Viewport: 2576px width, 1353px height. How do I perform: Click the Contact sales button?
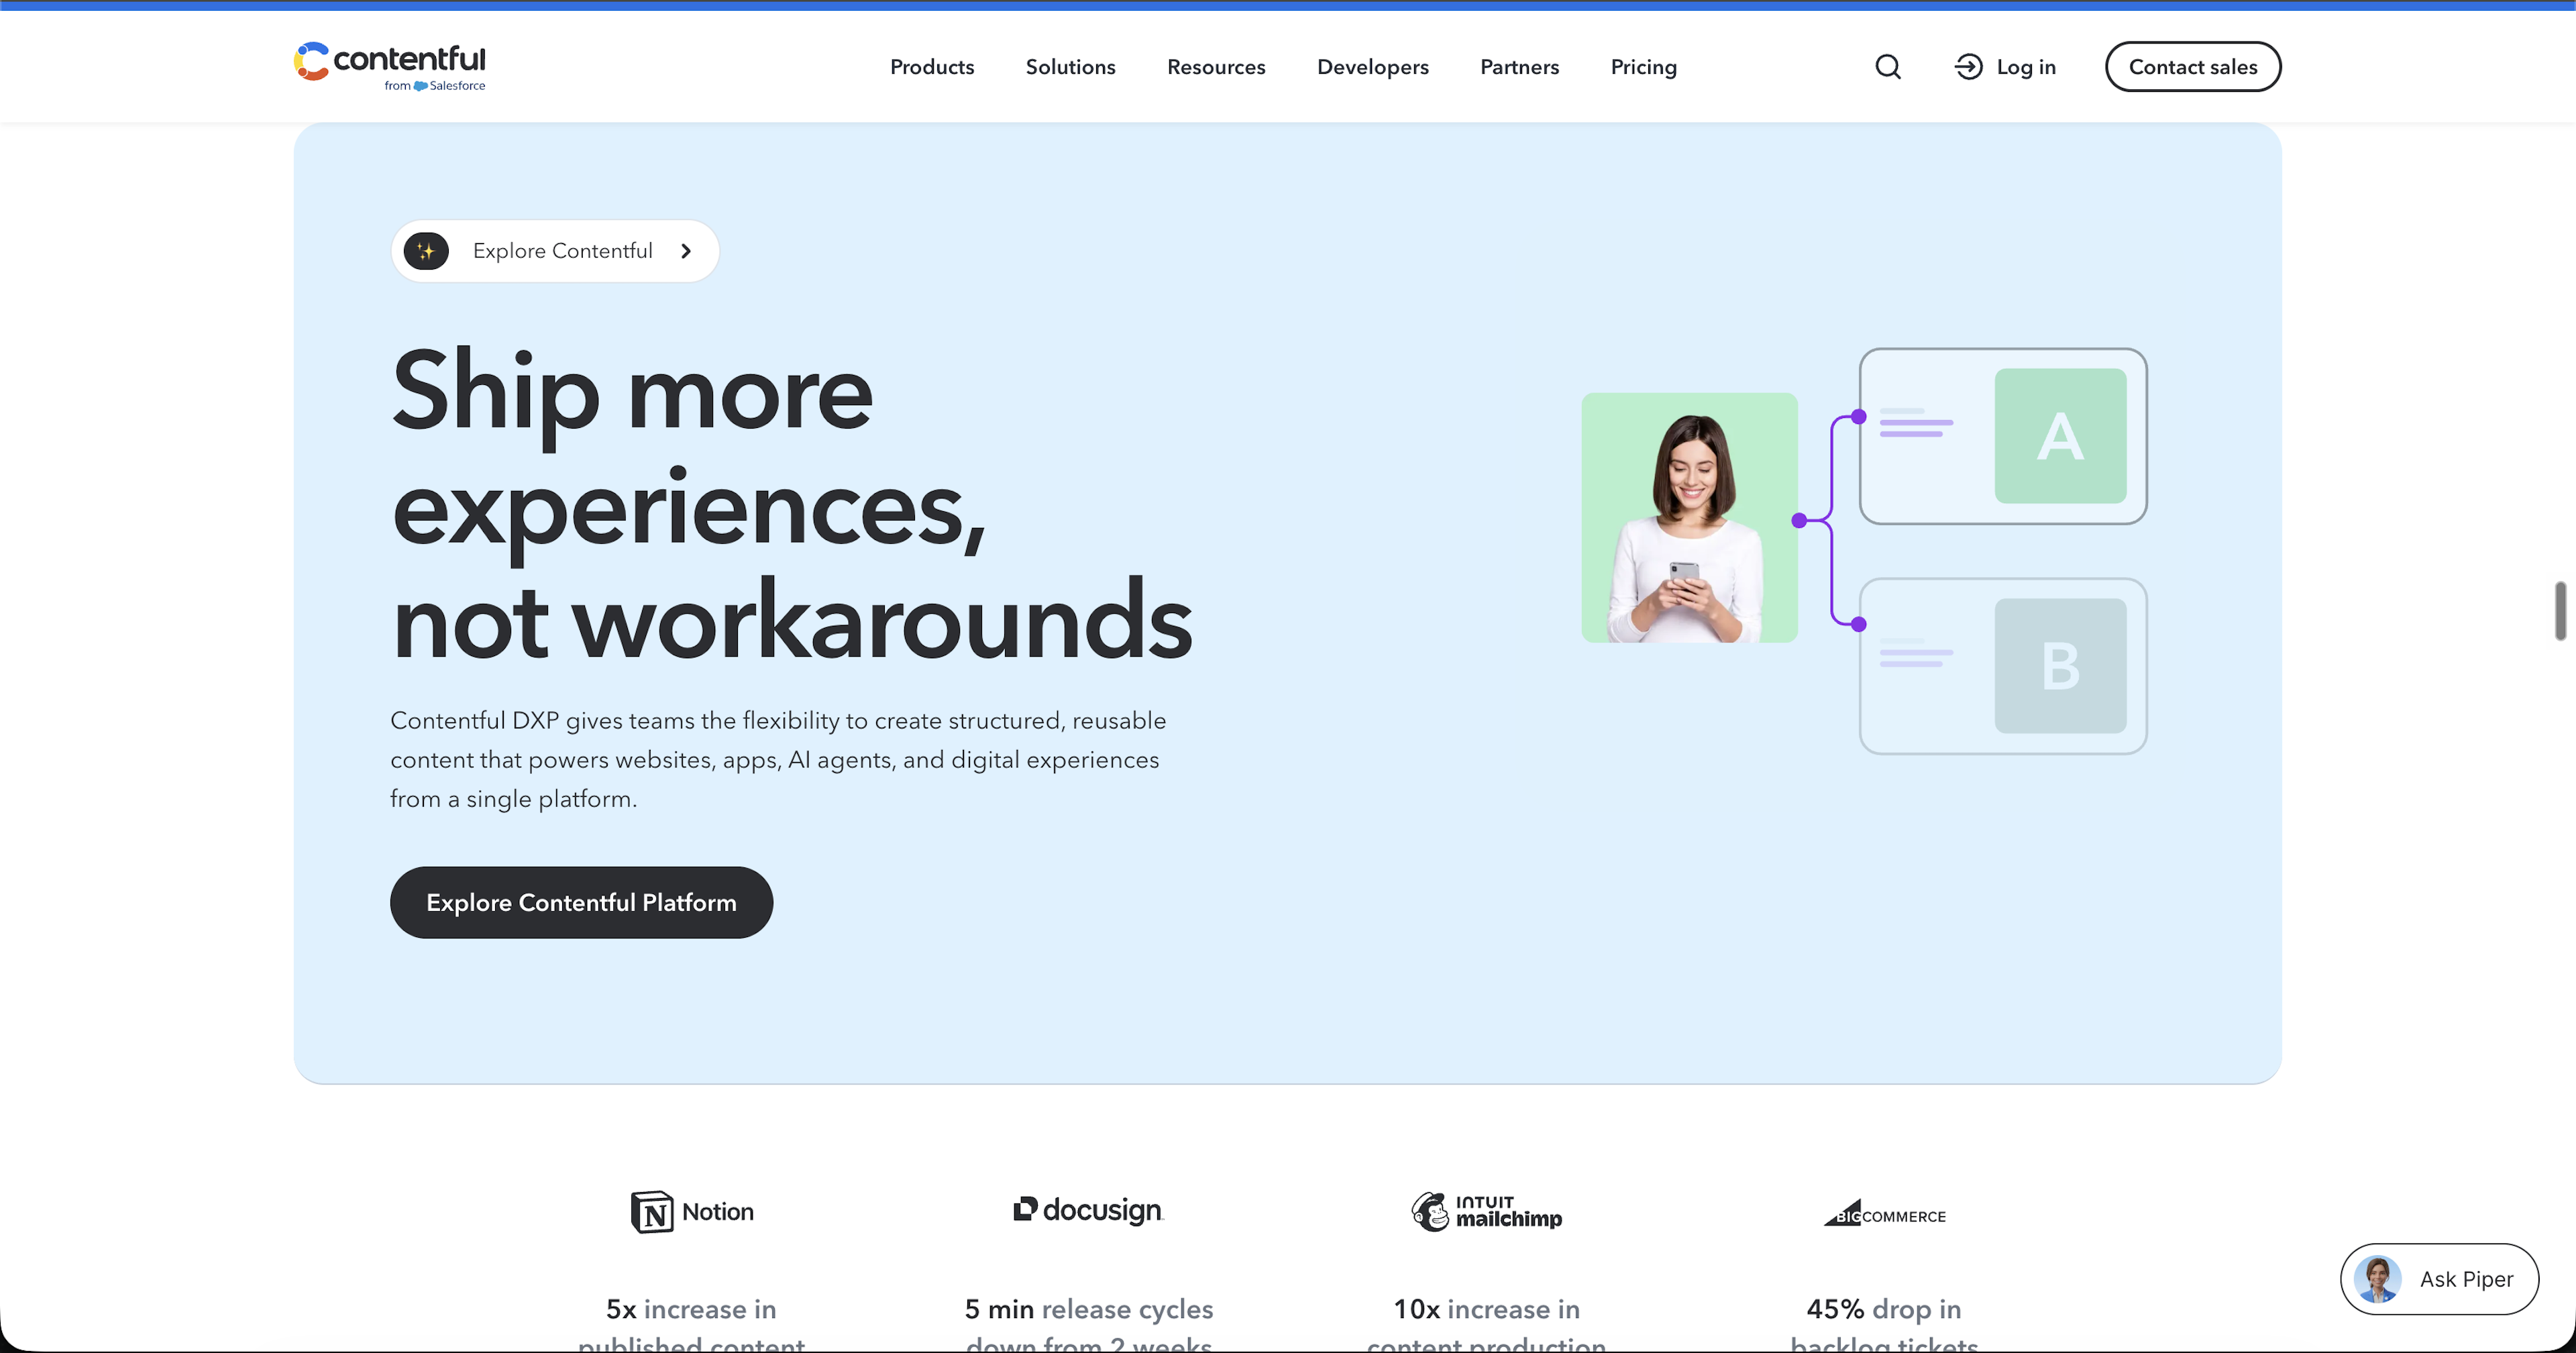[2193, 67]
